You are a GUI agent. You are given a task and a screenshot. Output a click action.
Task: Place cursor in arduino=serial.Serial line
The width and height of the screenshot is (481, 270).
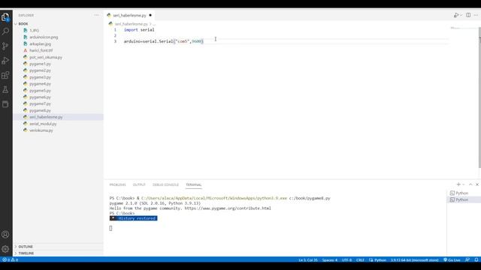click(164, 41)
